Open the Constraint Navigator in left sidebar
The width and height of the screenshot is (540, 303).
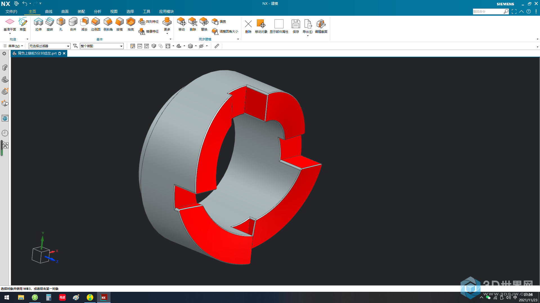pyautogui.click(x=5, y=91)
